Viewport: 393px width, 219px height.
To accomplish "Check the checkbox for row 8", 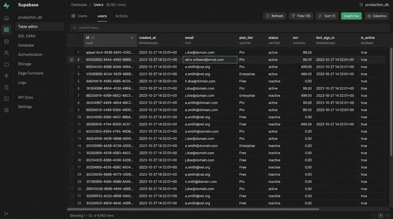I will point(72,103).
